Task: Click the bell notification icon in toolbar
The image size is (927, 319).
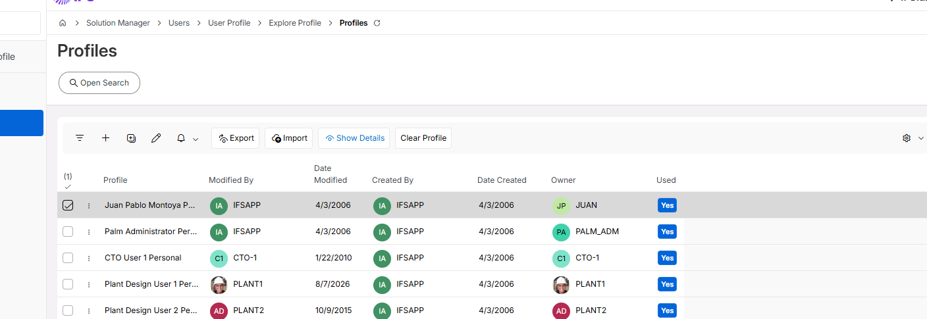Action: [x=181, y=138]
